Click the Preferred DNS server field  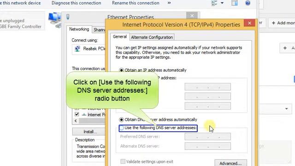[x=208, y=136]
